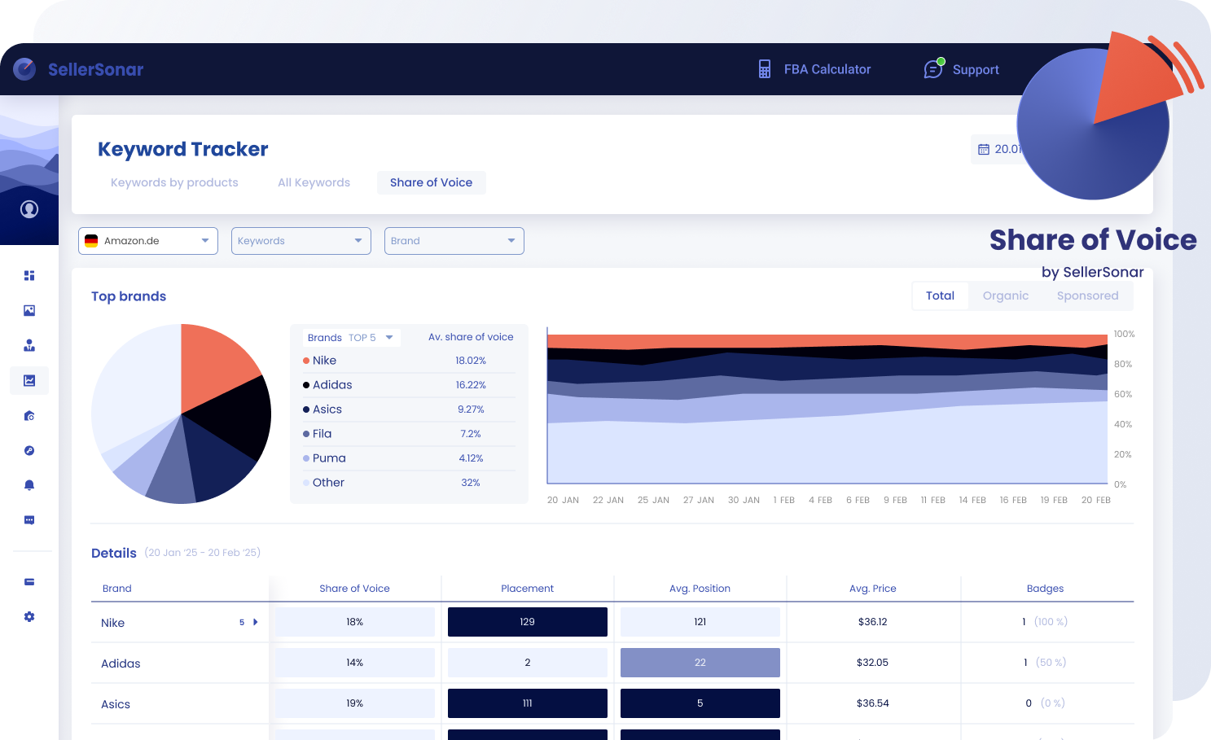
Task: Click Adidas in the details table
Action: (121, 663)
